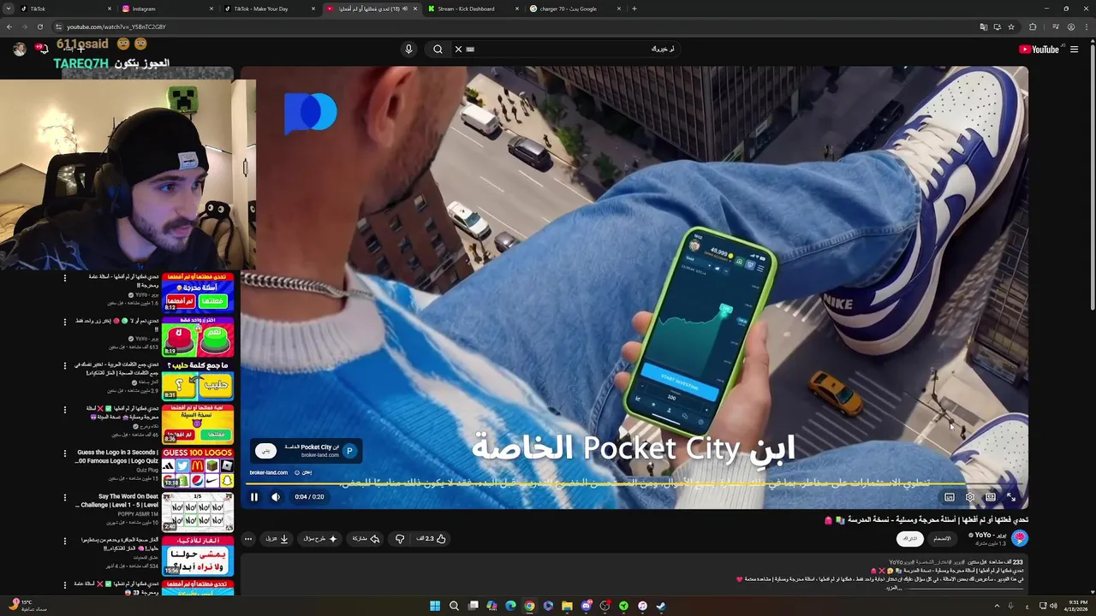Open File Explorer from the taskbar
1096x616 pixels.
click(x=567, y=606)
